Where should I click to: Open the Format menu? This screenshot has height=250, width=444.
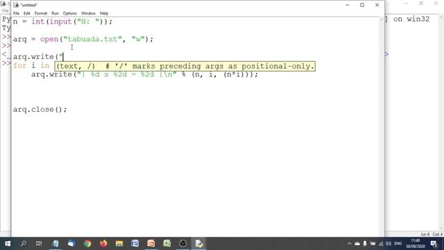coord(41,13)
